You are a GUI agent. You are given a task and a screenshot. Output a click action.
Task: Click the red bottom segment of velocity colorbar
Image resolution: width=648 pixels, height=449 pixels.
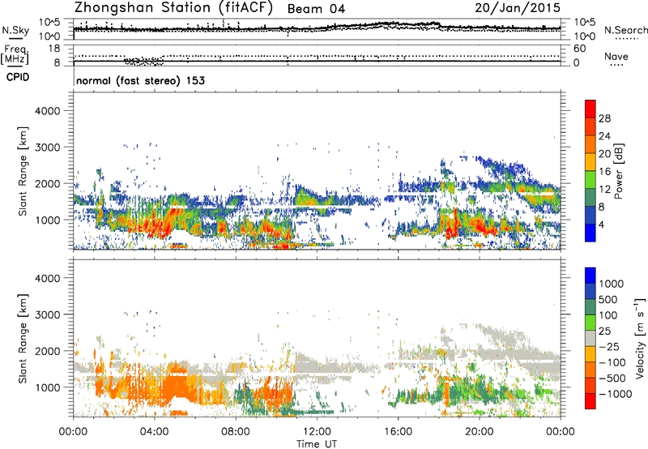coord(590,401)
